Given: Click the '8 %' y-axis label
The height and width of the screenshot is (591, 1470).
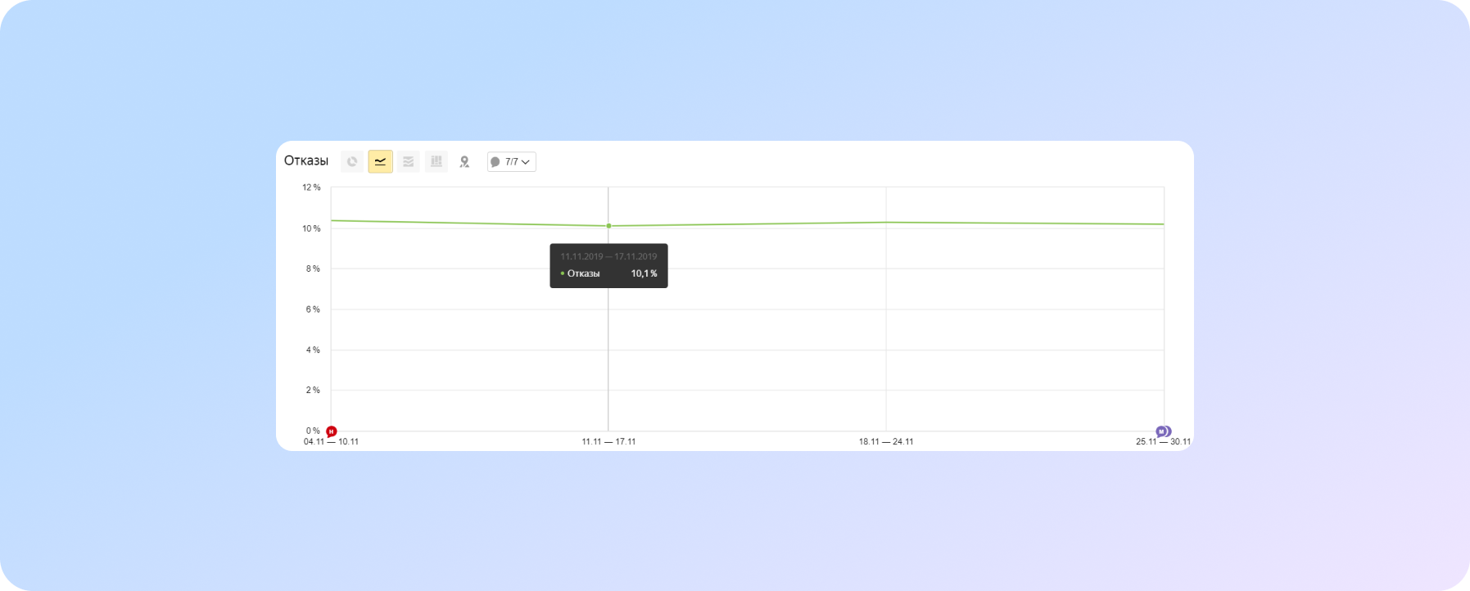Looking at the screenshot, I should point(313,268).
